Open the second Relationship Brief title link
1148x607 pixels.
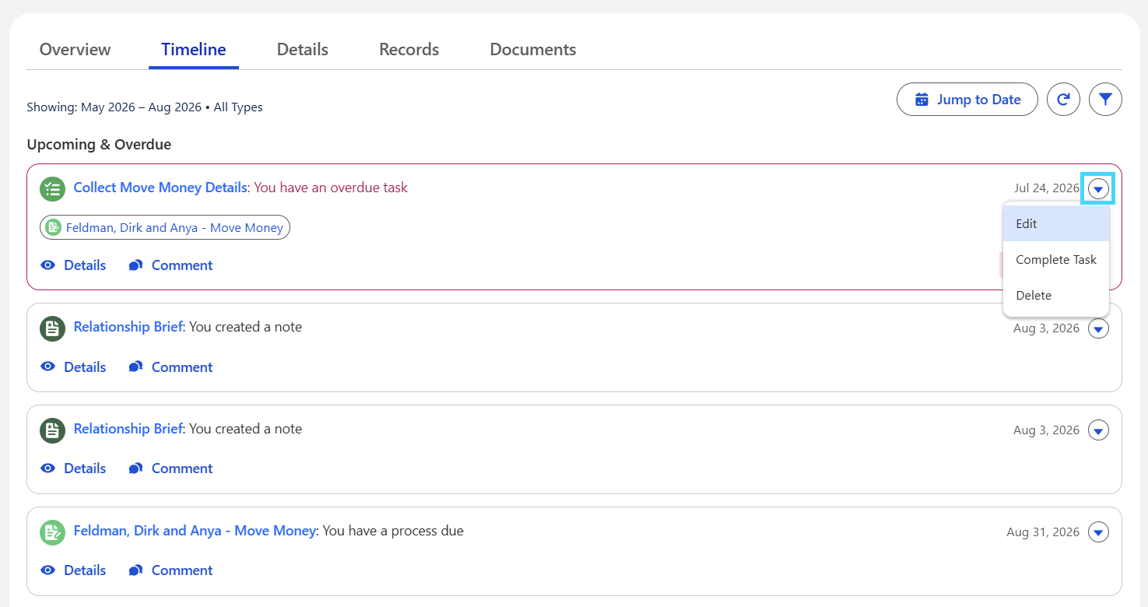[x=128, y=429]
